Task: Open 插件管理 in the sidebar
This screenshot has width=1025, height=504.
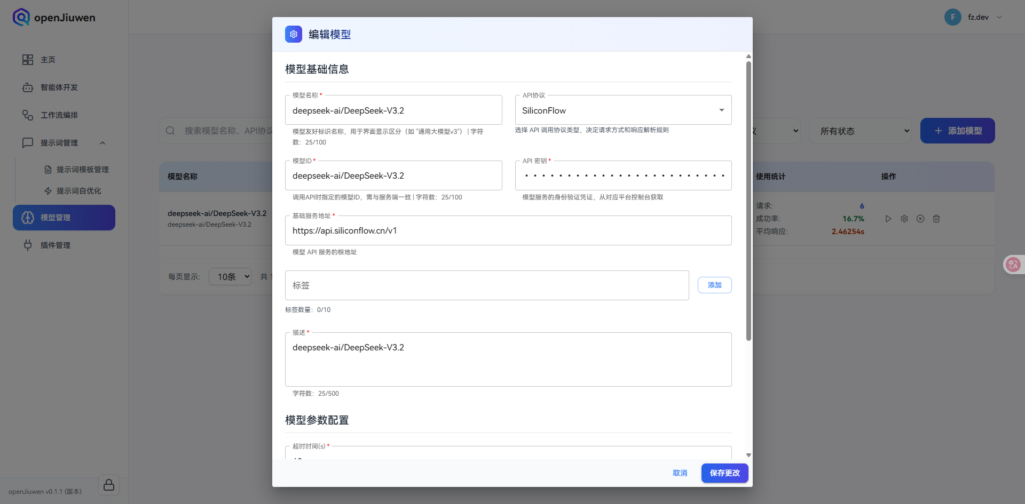Action: (64, 245)
